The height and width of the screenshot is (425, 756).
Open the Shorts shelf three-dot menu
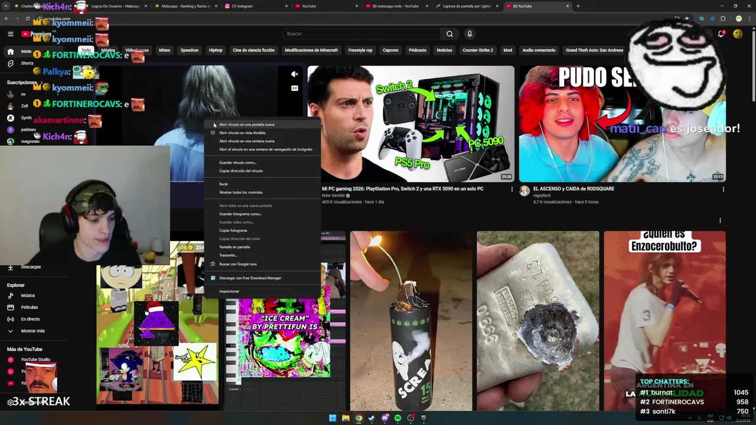720,220
